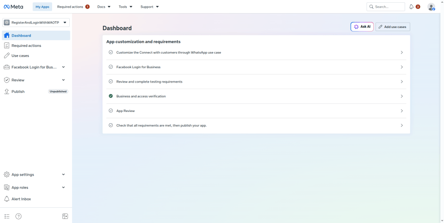Screen dimensions: 444x223
Task: Select Alert Inbox in the sidebar
Action: 36,199
